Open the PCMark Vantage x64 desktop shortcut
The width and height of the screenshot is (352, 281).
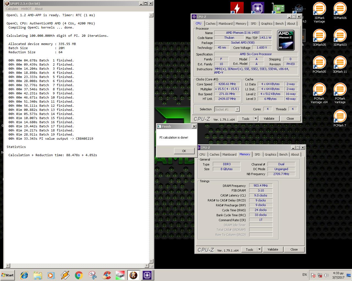point(319,93)
